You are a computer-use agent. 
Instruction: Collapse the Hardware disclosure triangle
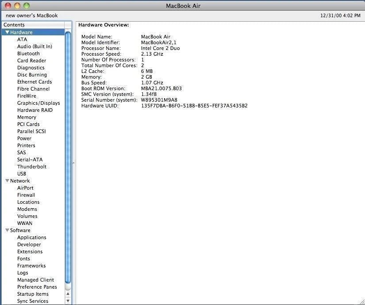(x=7, y=32)
